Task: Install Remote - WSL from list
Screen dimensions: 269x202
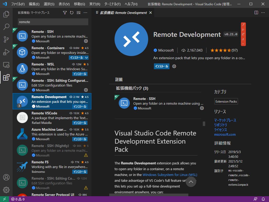Action: [80, 74]
